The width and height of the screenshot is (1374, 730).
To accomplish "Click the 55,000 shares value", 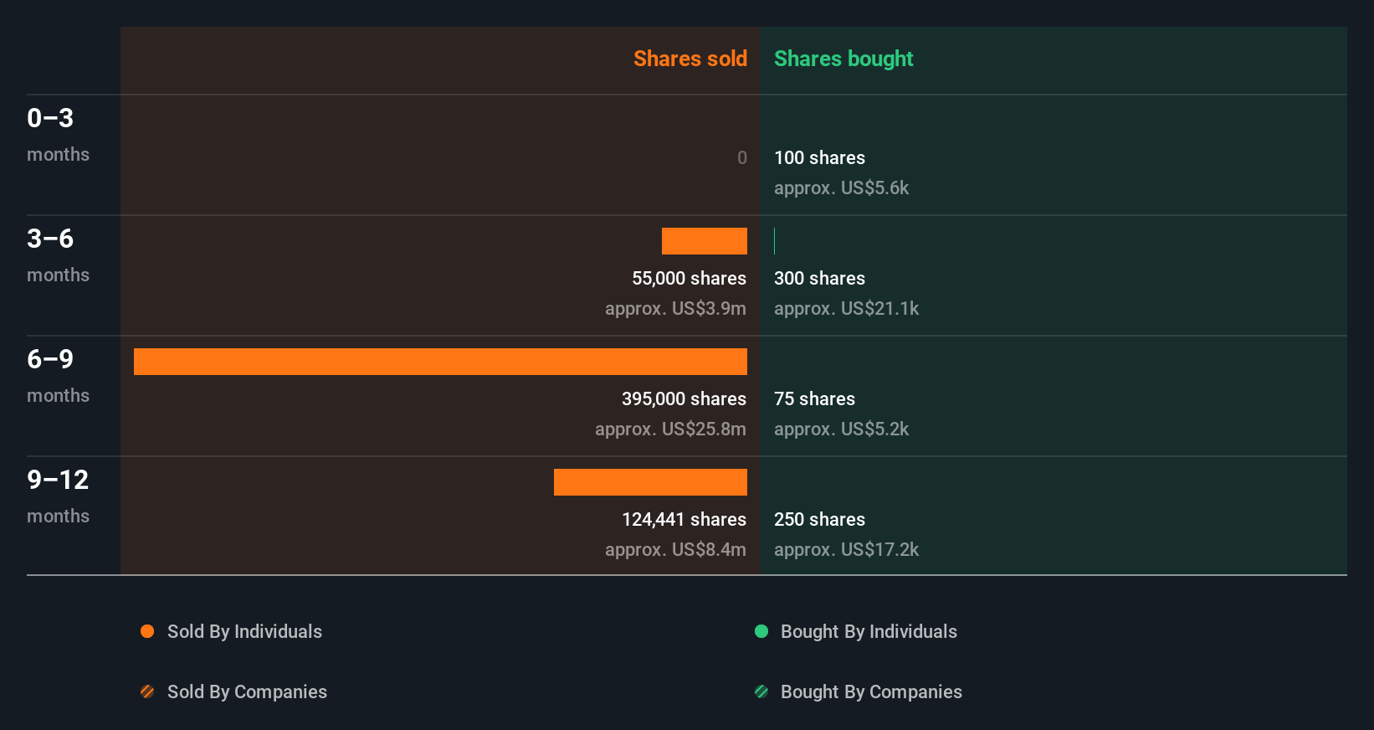I will pos(690,278).
